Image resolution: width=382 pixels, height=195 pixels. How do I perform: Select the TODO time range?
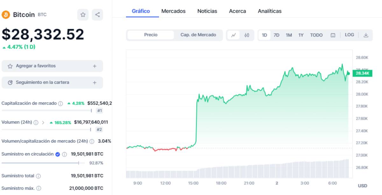[x=316, y=35]
